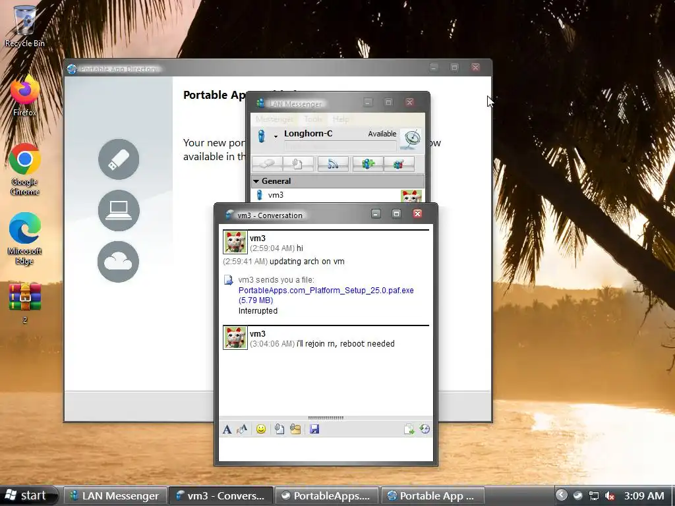Click the paperclip file button in LAN Messenger
The height and width of the screenshot is (506, 675).
click(298, 163)
